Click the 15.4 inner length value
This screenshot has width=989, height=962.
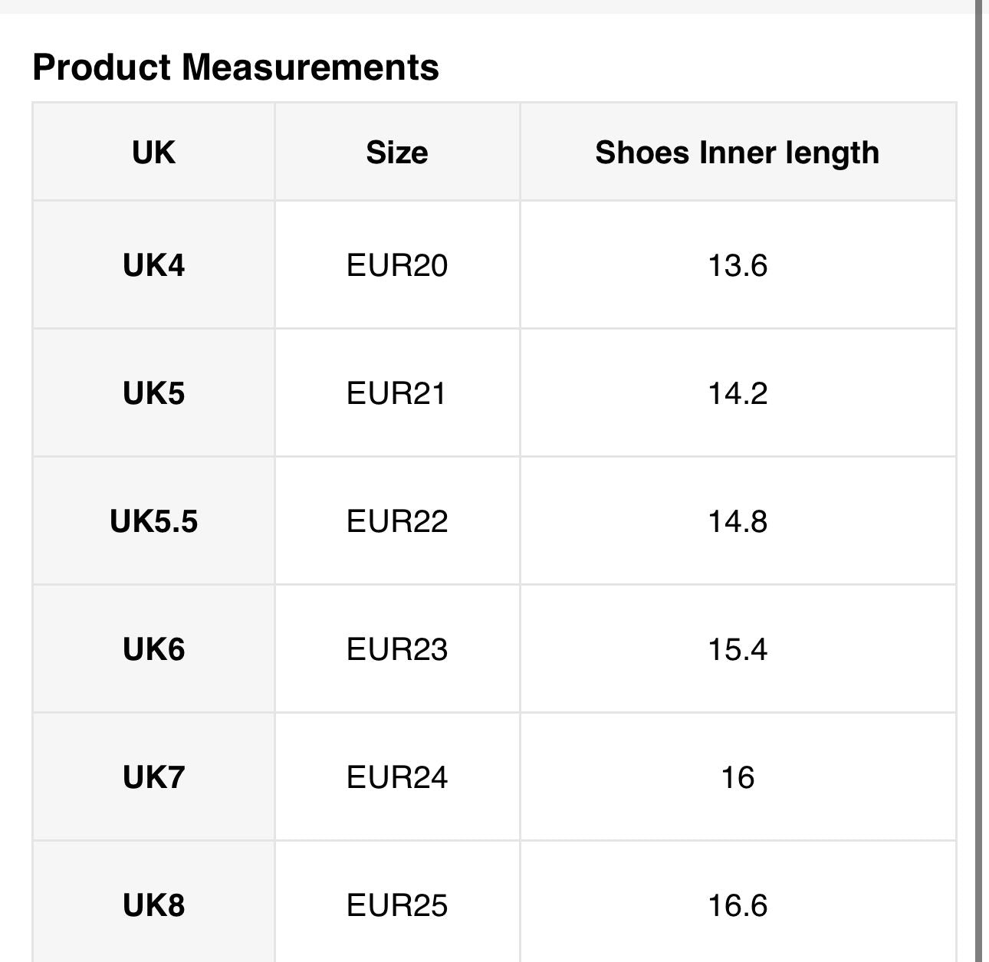click(738, 649)
